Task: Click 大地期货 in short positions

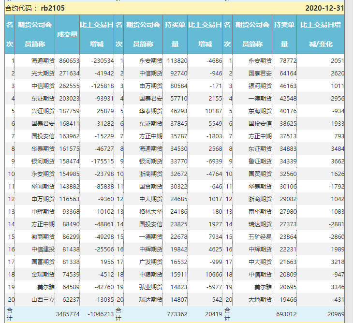Action: (x=260, y=300)
